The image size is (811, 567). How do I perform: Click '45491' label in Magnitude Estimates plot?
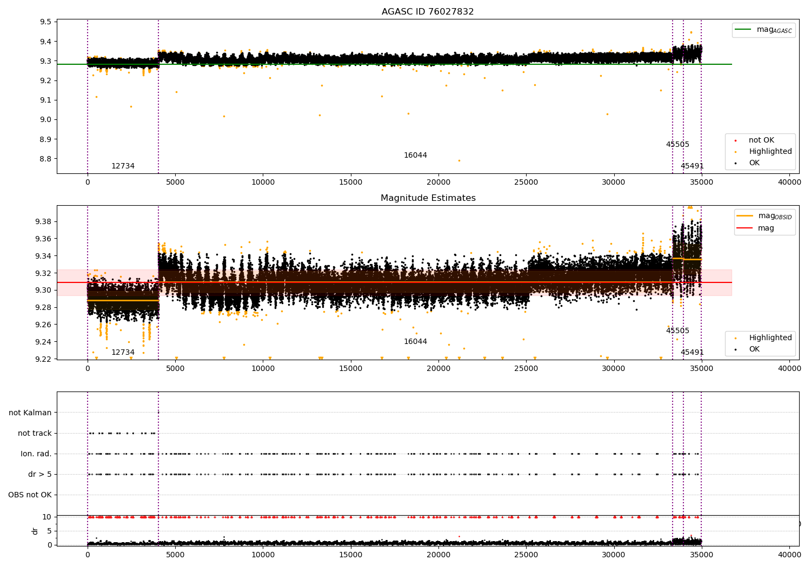pos(692,353)
